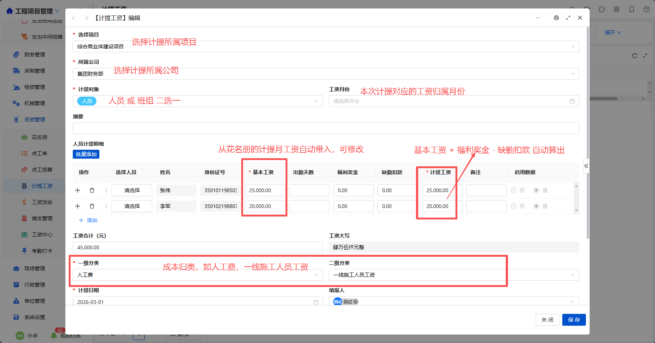Select 是 radio for 李军 启用数据

[x=536, y=206]
